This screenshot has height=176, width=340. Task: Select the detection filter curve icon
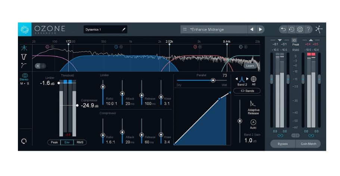click(24, 65)
